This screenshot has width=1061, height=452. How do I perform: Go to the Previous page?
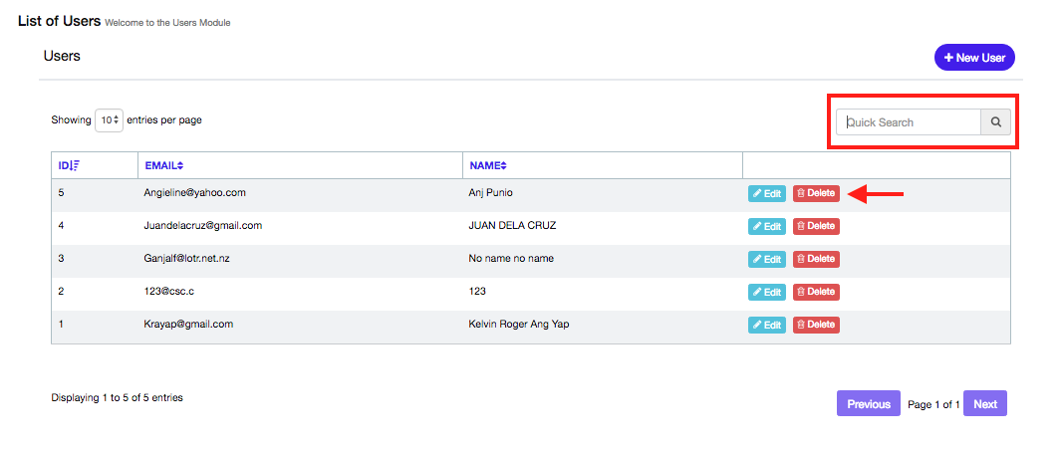868,404
